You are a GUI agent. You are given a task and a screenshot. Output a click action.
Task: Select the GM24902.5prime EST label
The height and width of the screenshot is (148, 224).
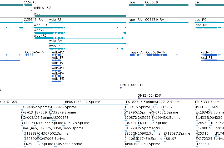tap(137, 112)
